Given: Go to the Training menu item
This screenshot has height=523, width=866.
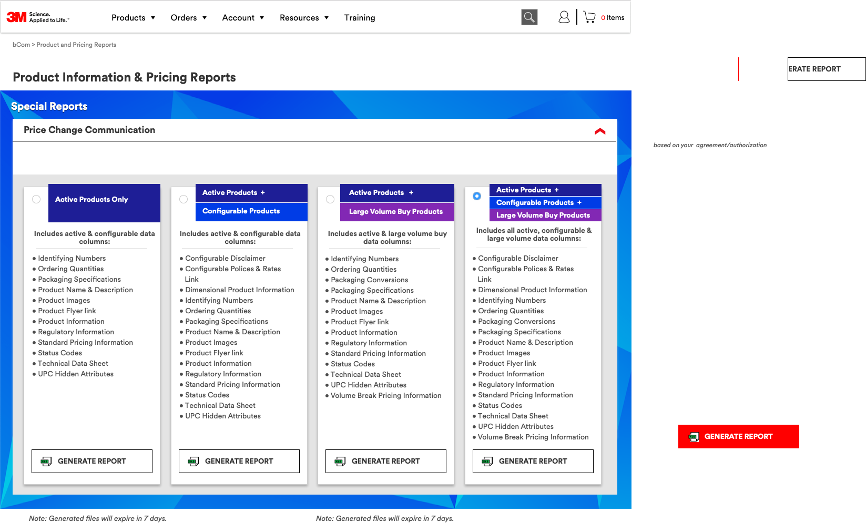Looking at the screenshot, I should [x=360, y=18].
